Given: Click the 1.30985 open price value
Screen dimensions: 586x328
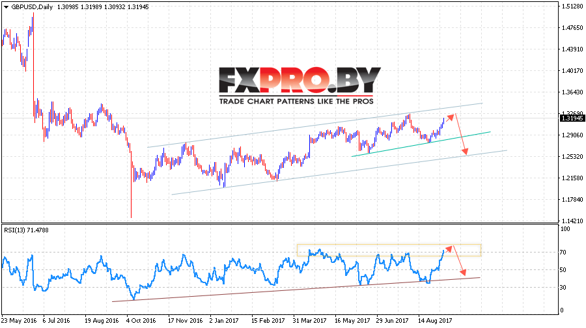Looking at the screenshot, I should pos(67,7).
